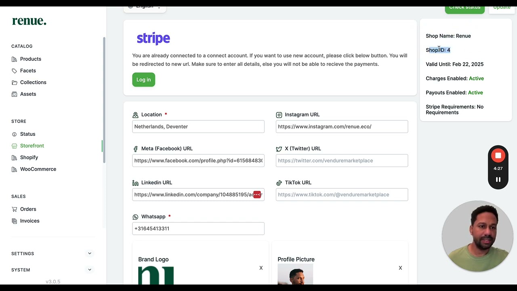Click the Profile Picture thumbnail
This screenshot has height=291, width=517.
(295, 274)
